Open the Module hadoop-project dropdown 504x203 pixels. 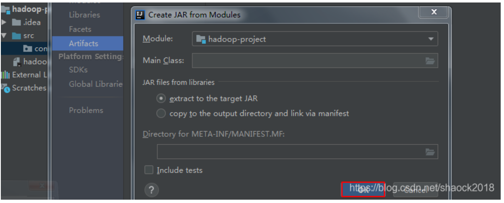pos(314,39)
